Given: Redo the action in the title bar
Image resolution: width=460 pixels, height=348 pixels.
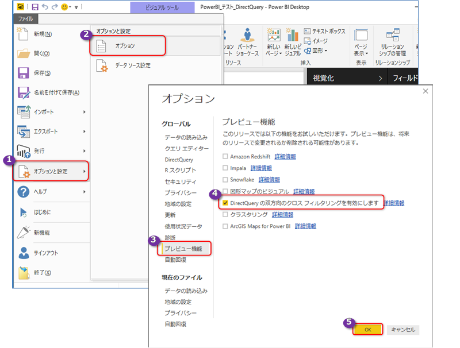Looking at the screenshot, I should tap(55, 7).
